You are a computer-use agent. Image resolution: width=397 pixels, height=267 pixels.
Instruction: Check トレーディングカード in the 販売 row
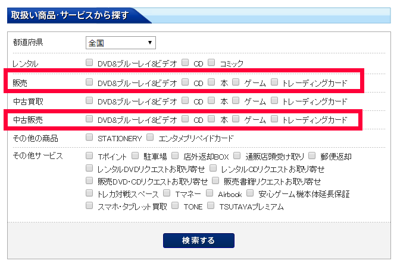click(x=274, y=82)
